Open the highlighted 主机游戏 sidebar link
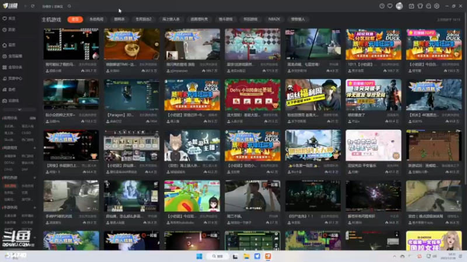 click(x=10, y=186)
